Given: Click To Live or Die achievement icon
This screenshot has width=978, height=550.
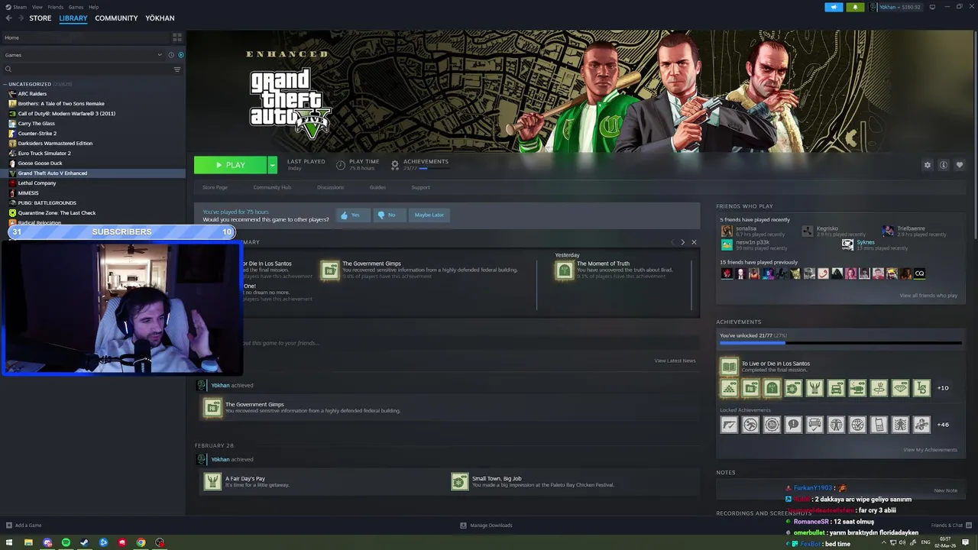Looking at the screenshot, I should point(730,367).
